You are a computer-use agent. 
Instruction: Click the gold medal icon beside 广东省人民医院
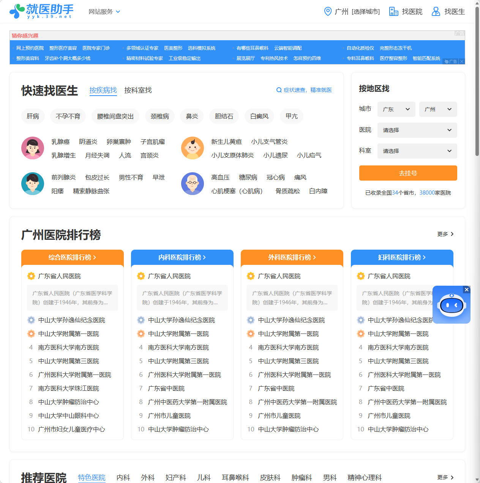(31, 276)
